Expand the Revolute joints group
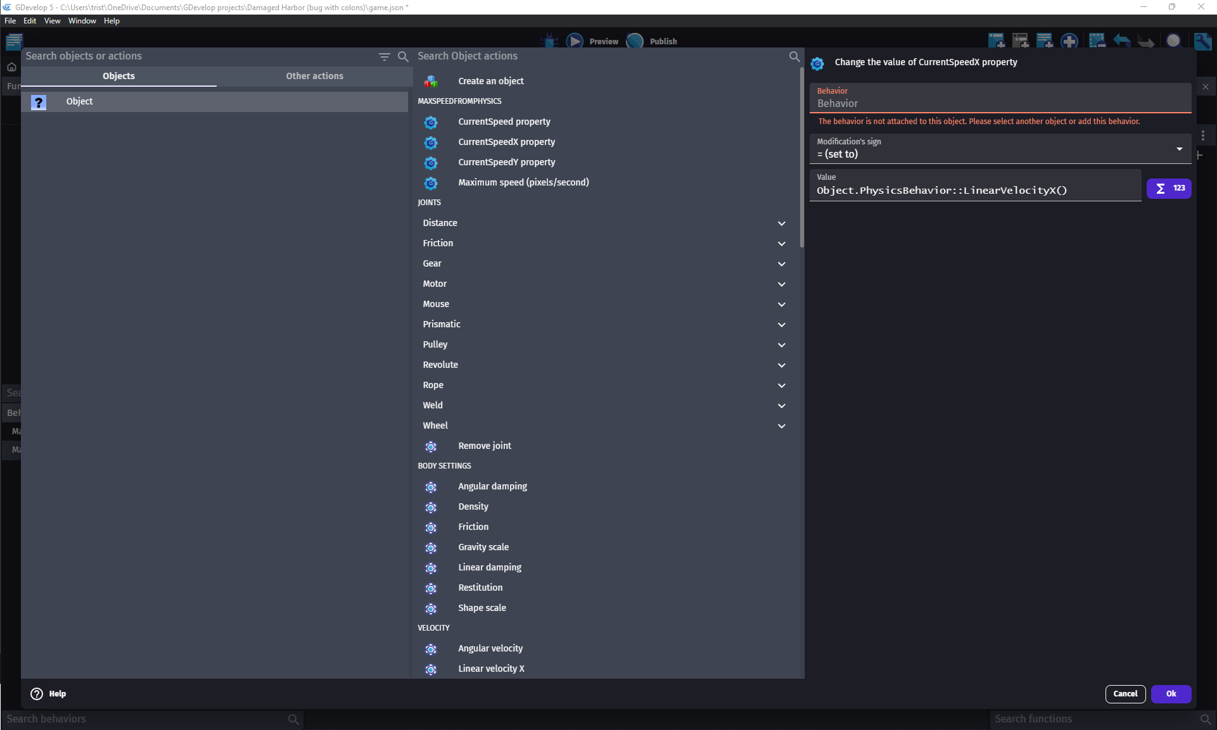Image resolution: width=1217 pixels, height=730 pixels. (x=781, y=365)
